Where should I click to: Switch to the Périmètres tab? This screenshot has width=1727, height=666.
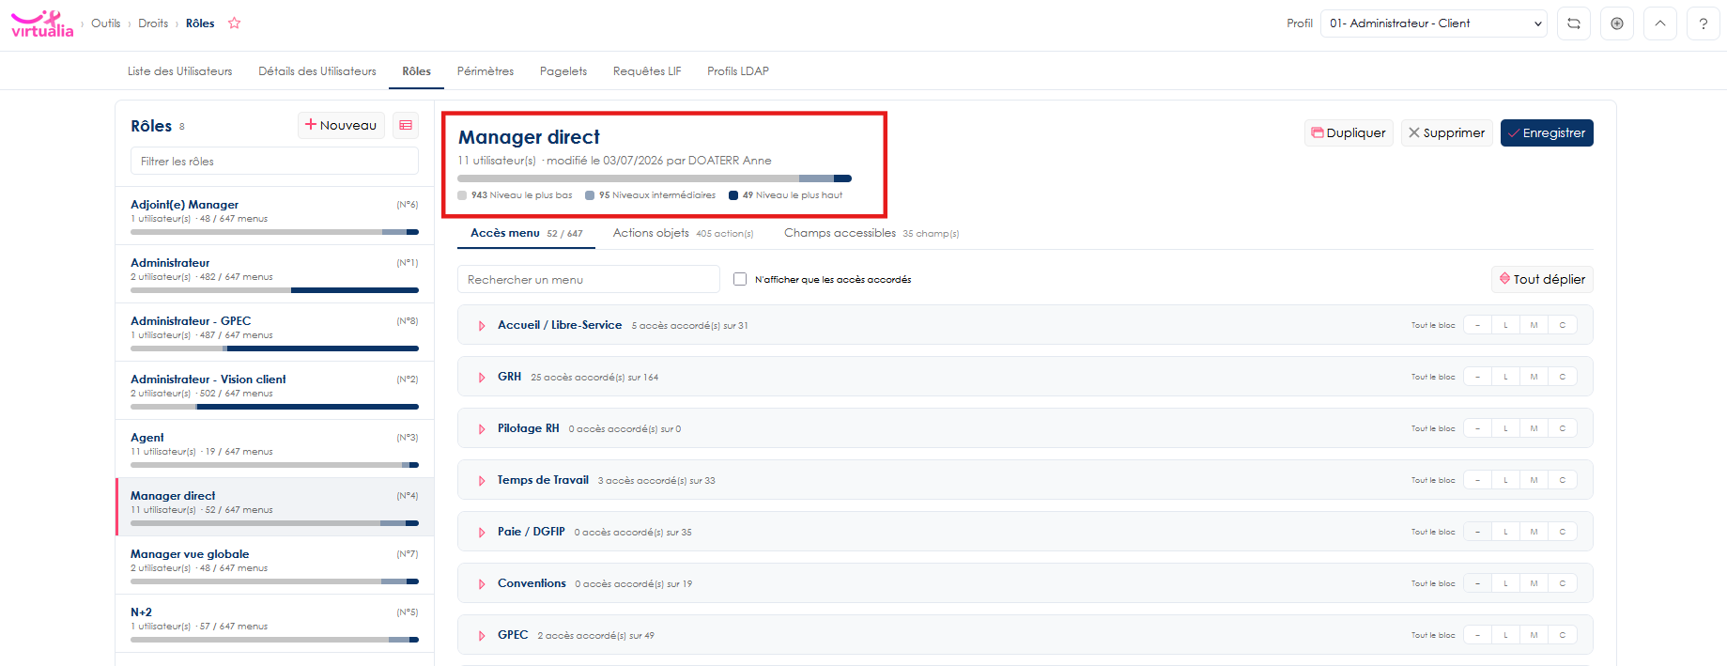pos(486,71)
